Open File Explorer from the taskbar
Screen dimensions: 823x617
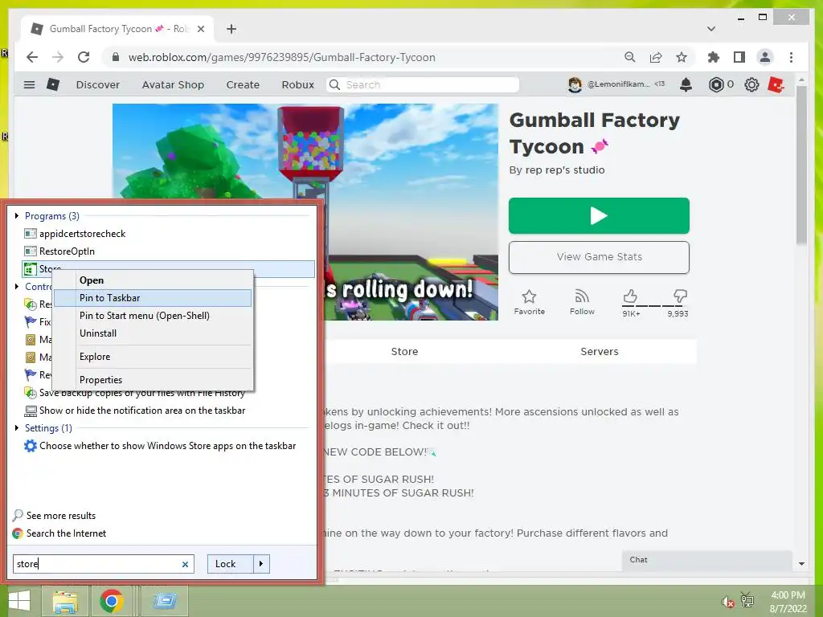point(66,601)
